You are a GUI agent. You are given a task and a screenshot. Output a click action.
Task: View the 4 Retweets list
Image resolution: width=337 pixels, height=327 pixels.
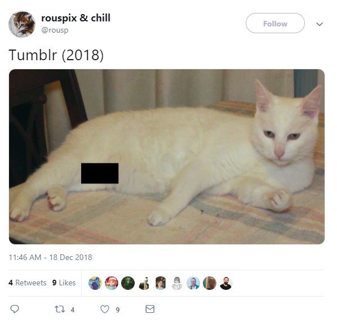[28, 283]
